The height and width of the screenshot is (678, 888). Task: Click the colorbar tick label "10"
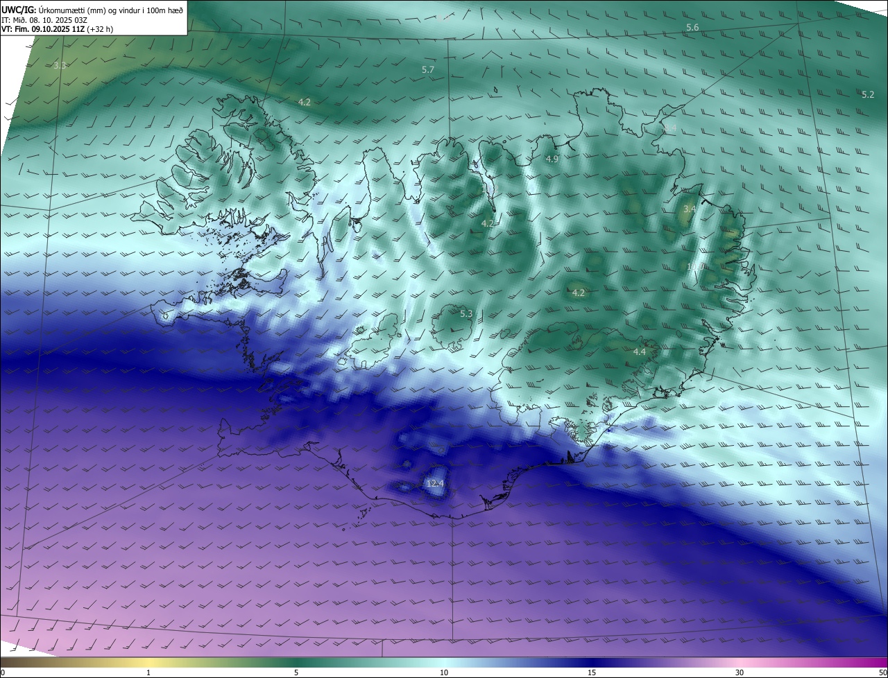coord(444,672)
